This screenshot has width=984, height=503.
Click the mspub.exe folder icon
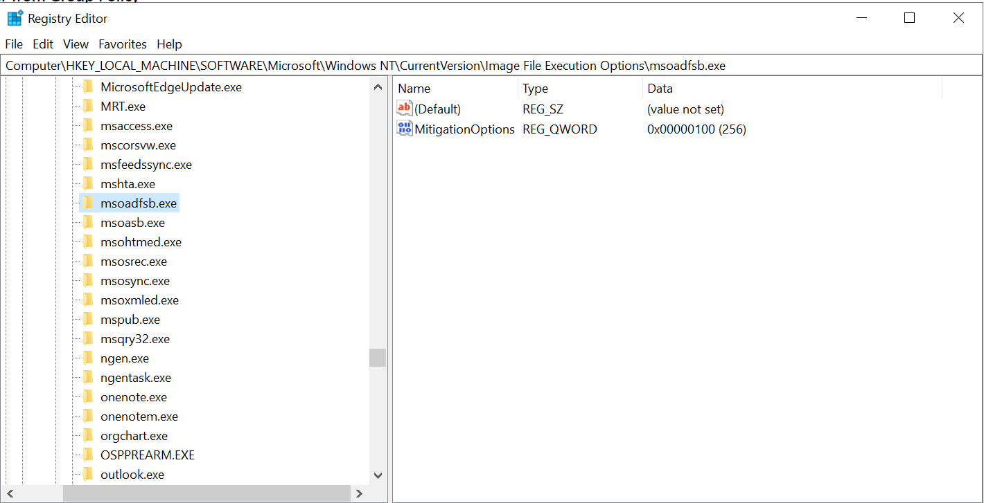point(88,320)
